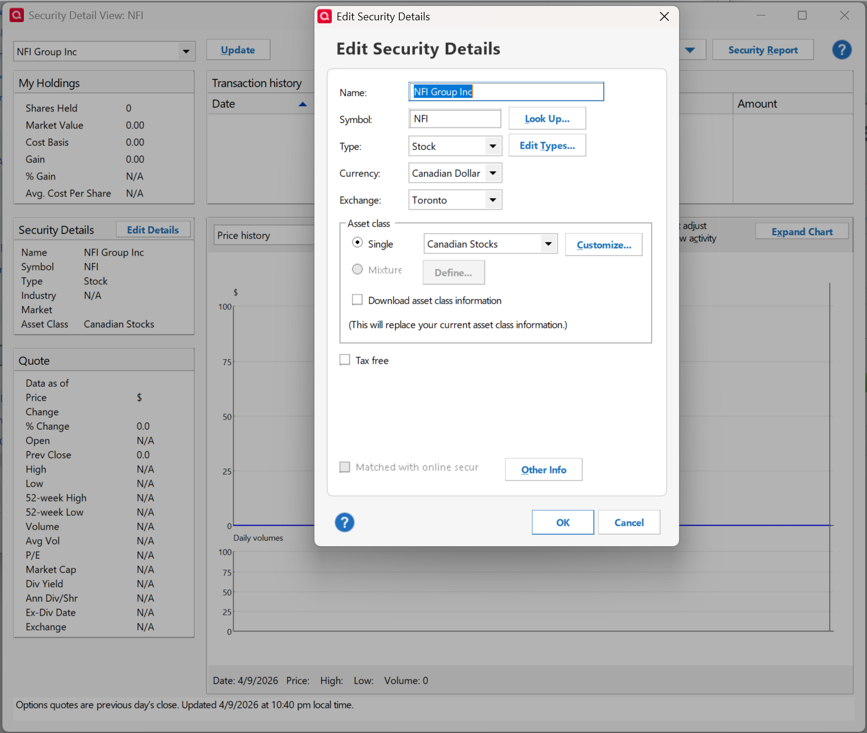
Task: Maximize the Security Detail View window
Action: (802, 16)
